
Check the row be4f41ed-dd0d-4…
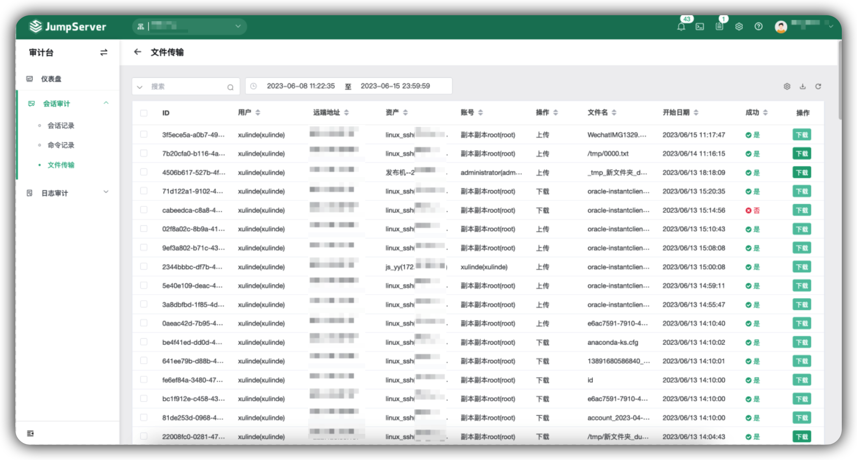click(144, 342)
